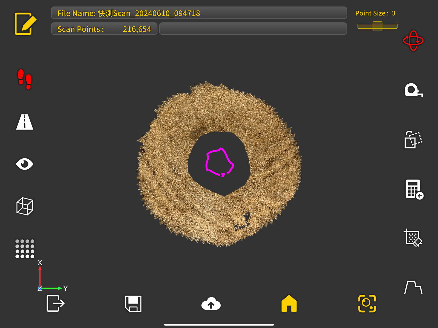The width and height of the screenshot is (438, 328).
Task: Select the tape measure tool
Action: tap(413, 90)
